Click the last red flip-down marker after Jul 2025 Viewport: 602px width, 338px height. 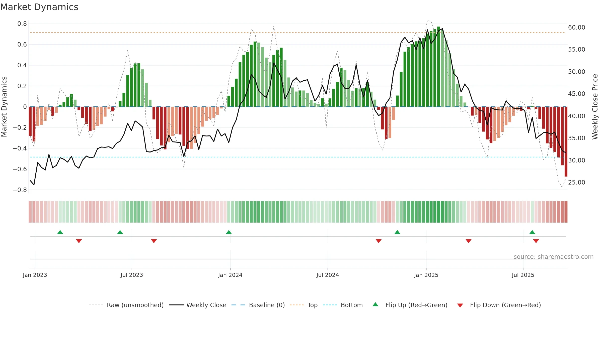[536, 241]
